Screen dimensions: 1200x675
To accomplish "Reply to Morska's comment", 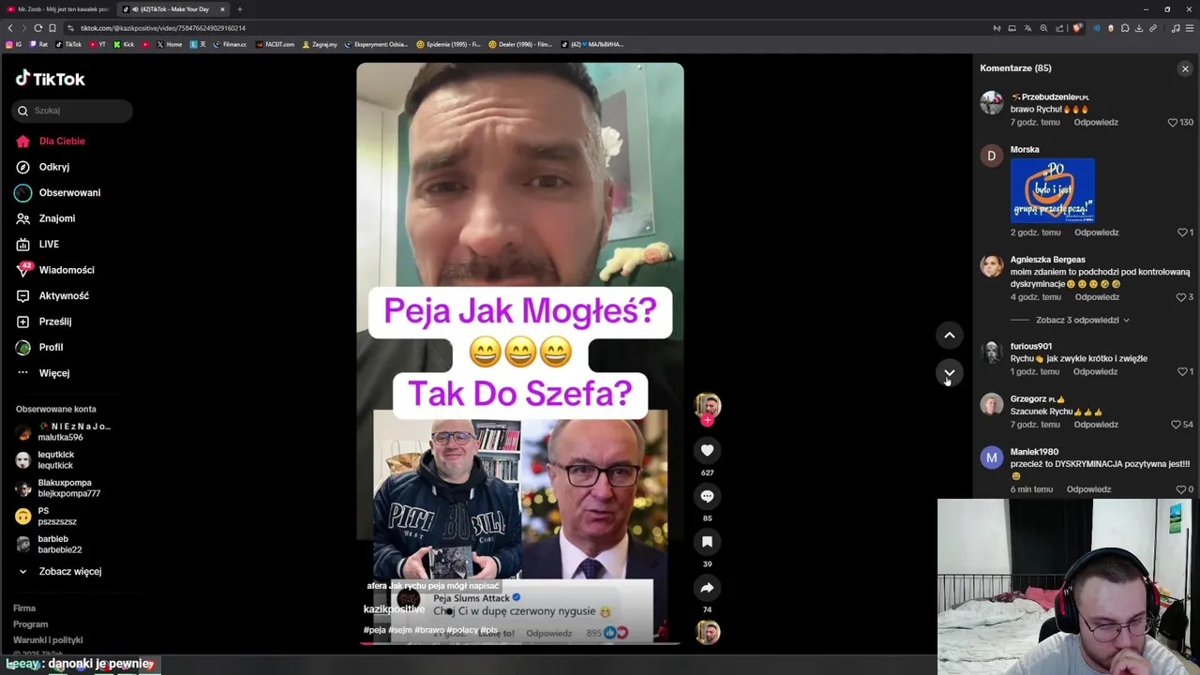I will (1097, 232).
